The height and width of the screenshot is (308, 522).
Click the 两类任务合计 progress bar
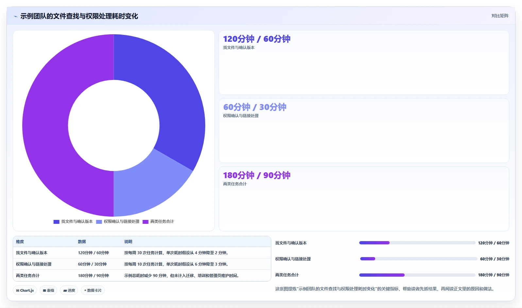tap(417, 275)
